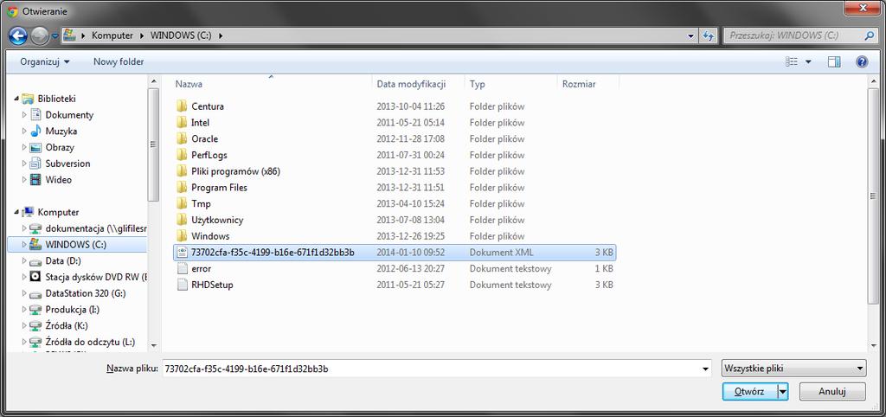Viewport: 886px width, 417px height.
Task: Select the Windows folder icon
Action: 182,236
